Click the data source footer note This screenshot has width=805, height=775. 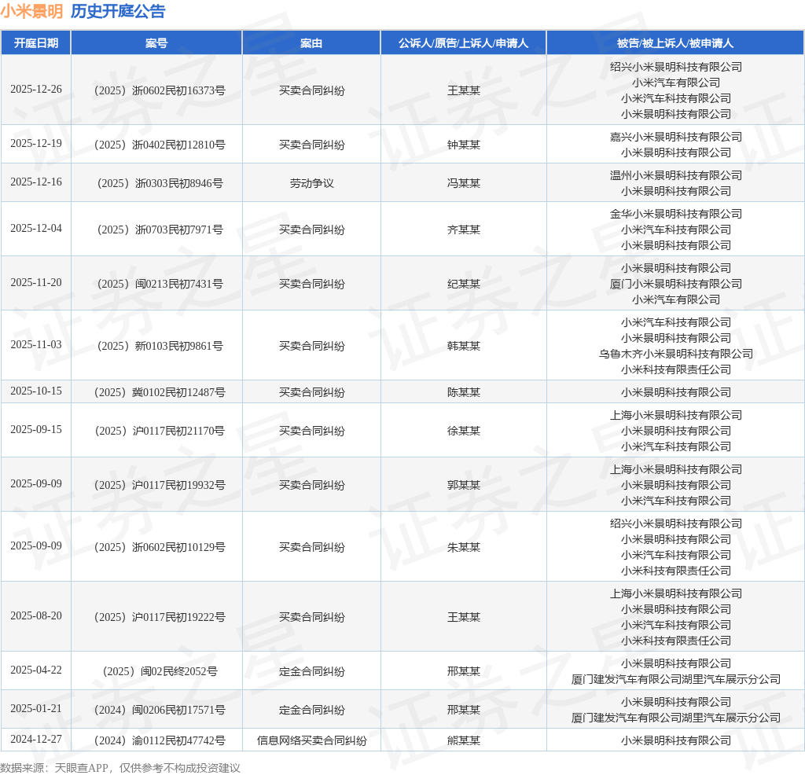[x=120, y=768]
